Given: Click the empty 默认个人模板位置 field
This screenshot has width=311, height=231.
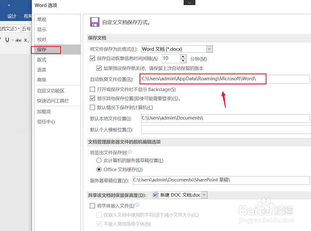Looking at the screenshot, I should [226, 130].
